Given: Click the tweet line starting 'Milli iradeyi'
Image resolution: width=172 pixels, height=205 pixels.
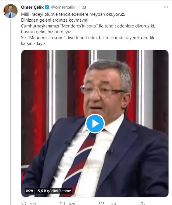Looking at the screenshot, I should pyautogui.click(x=73, y=14).
